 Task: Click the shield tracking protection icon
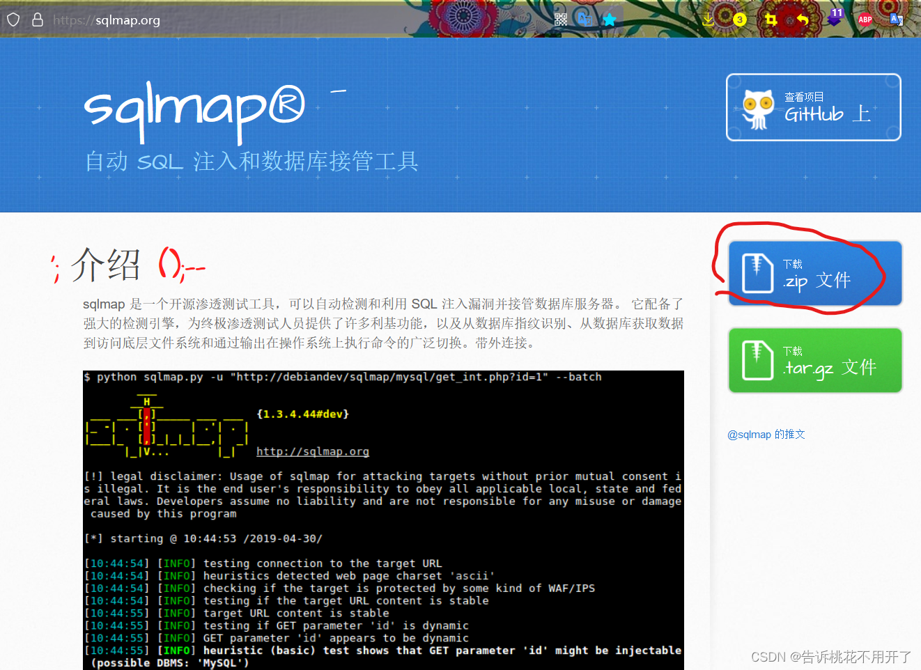pos(13,20)
